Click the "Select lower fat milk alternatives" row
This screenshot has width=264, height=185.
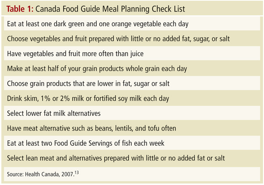tap(132, 113)
